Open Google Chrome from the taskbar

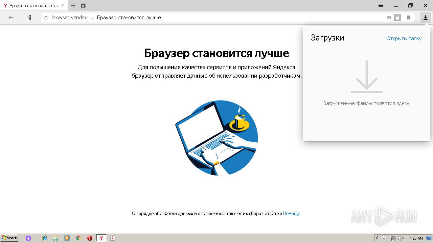(x=78, y=238)
